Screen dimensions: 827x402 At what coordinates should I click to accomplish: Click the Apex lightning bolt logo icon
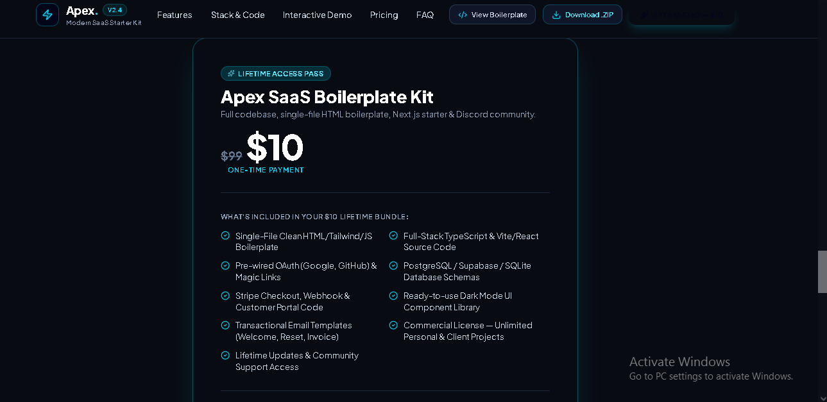tap(47, 15)
